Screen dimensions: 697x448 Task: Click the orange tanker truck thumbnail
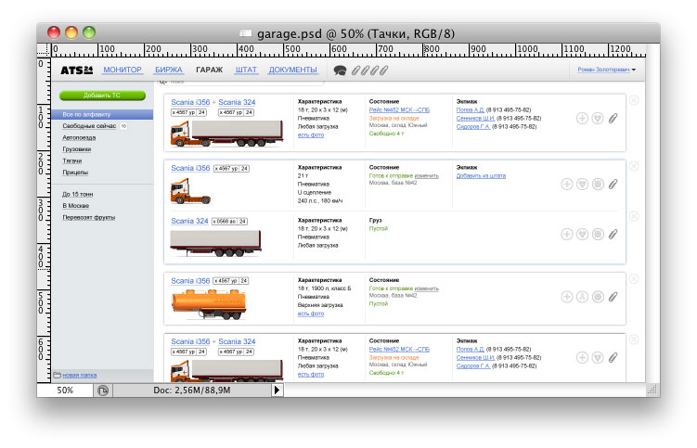pyautogui.click(x=209, y=303)
